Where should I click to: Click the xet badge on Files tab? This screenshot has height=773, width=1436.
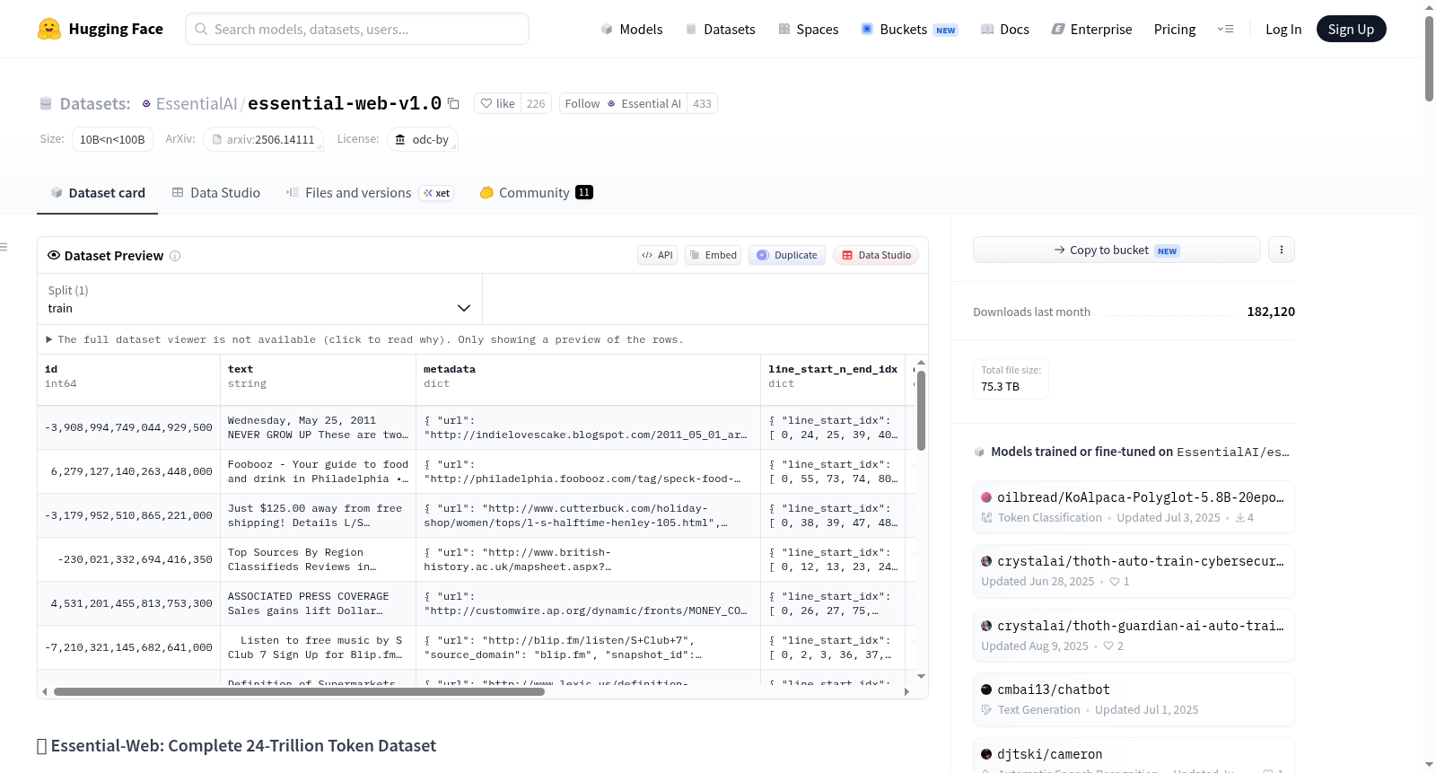pos(437,193)
